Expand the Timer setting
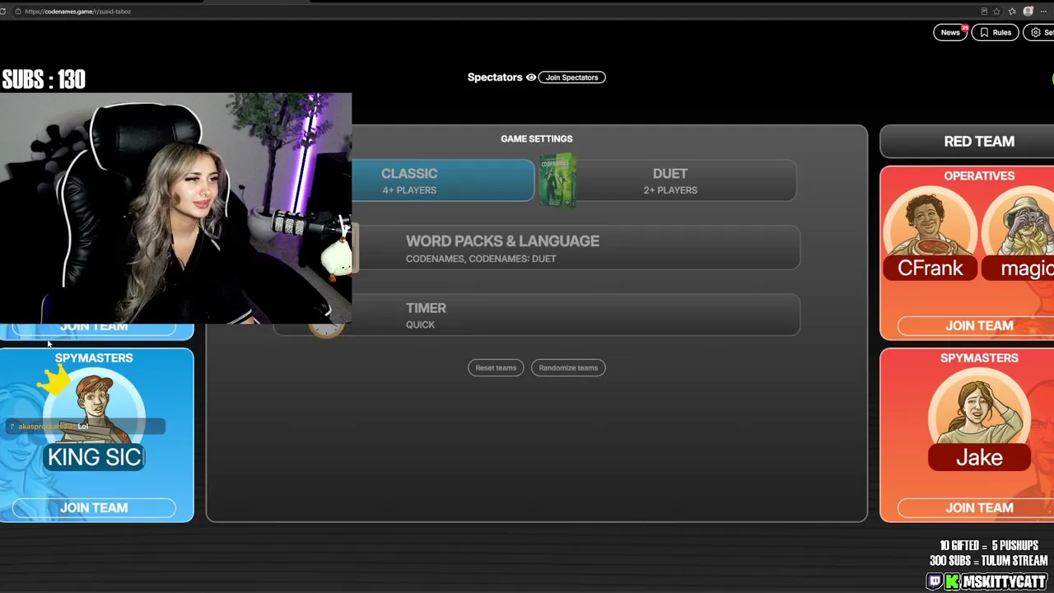 click(x=537, y=315)
